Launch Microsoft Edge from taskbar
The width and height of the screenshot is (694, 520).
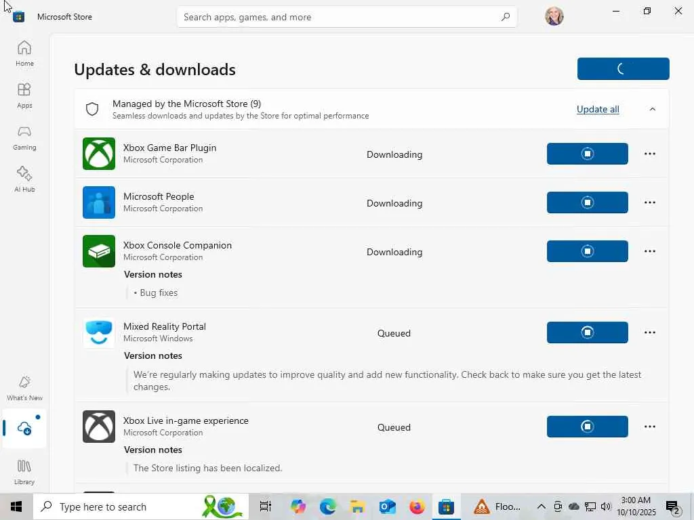pyautogui.click(x=327, y=506)
